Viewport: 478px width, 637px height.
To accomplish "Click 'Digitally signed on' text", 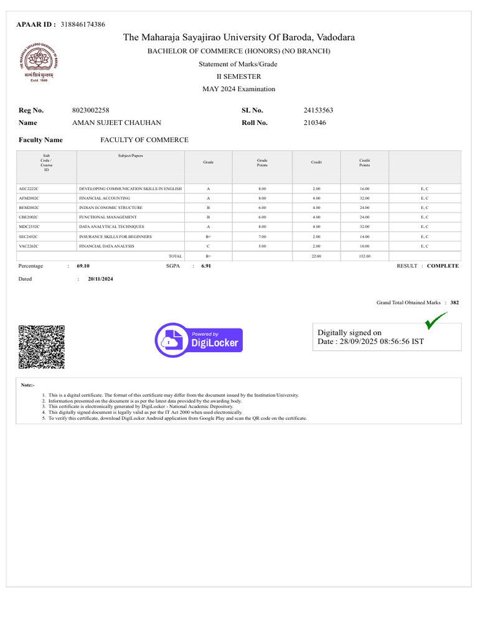I will point(350,332).
